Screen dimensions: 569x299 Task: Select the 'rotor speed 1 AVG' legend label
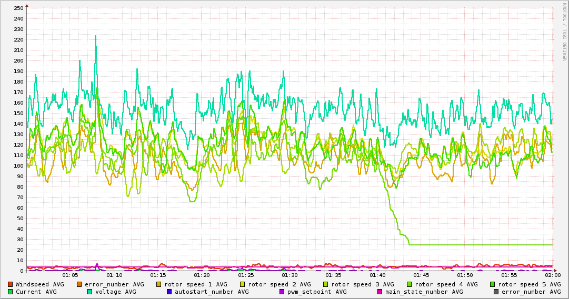196,284
